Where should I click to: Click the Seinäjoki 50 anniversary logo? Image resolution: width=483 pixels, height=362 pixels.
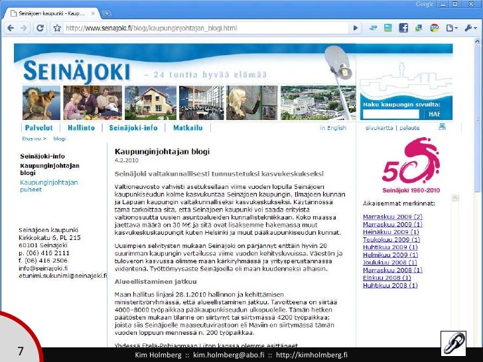[x=411, y=165]
